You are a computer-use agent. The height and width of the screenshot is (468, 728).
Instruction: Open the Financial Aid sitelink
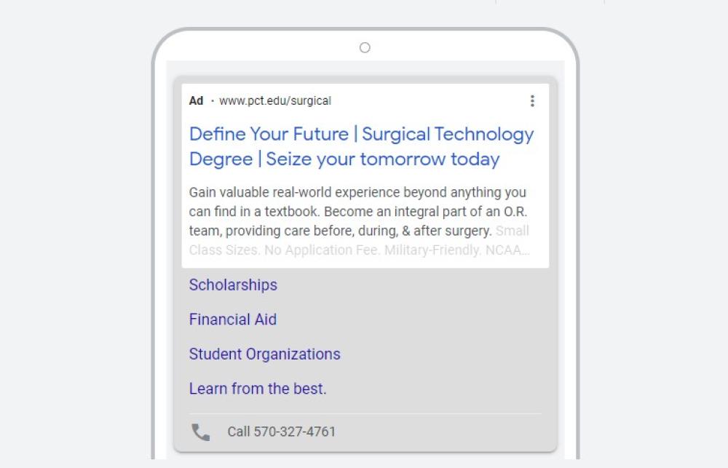click(x=232, y=320)
